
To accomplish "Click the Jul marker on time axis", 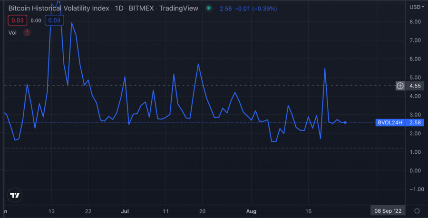I will pyautogui.click(x=125, y=210).
